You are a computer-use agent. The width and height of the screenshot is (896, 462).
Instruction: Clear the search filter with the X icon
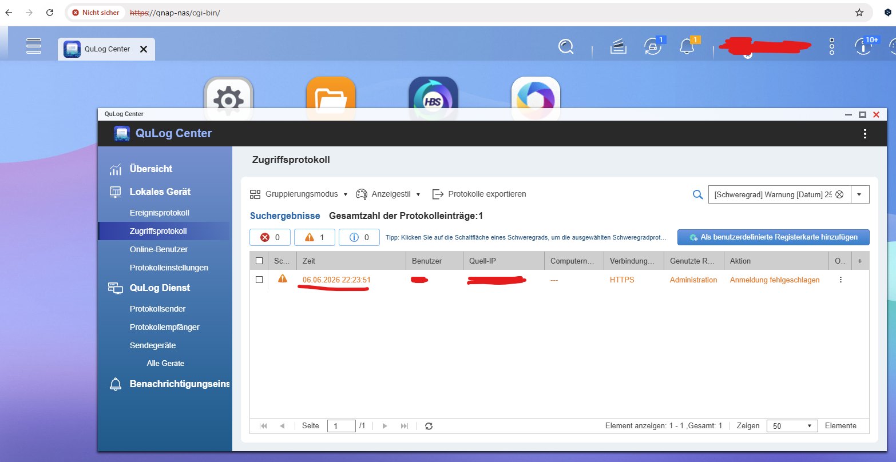839,194
